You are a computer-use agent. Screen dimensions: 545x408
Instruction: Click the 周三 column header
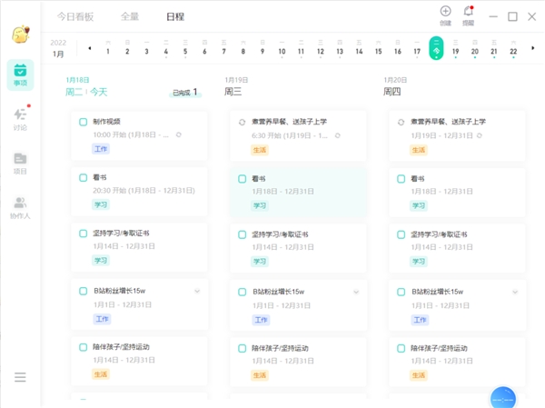coord(233,92)
